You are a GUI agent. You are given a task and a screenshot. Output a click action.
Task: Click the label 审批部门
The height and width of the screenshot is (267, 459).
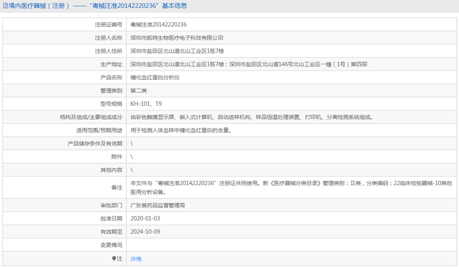111,206
